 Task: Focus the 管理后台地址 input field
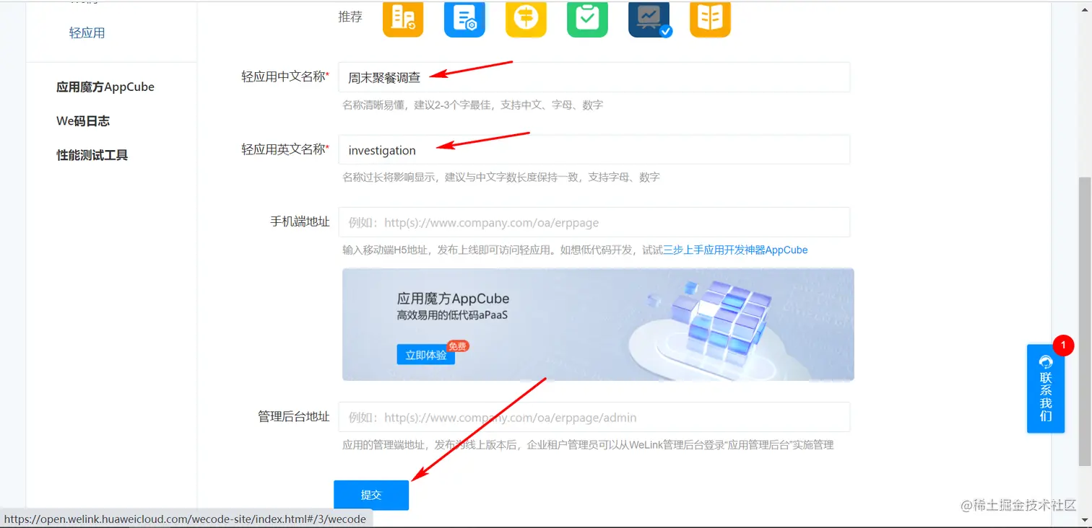(594, 417)
